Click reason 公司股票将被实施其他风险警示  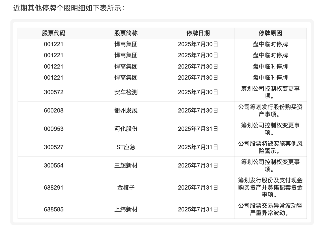(x=270, y=147)
